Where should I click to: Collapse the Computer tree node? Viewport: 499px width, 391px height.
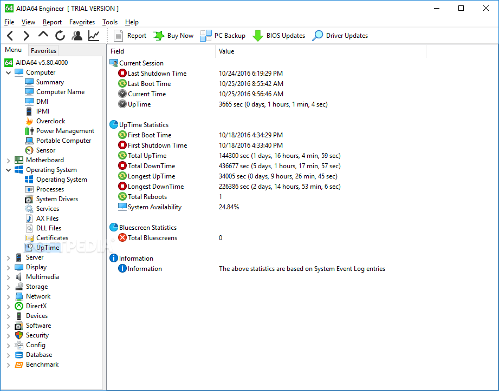pos(9,72)
